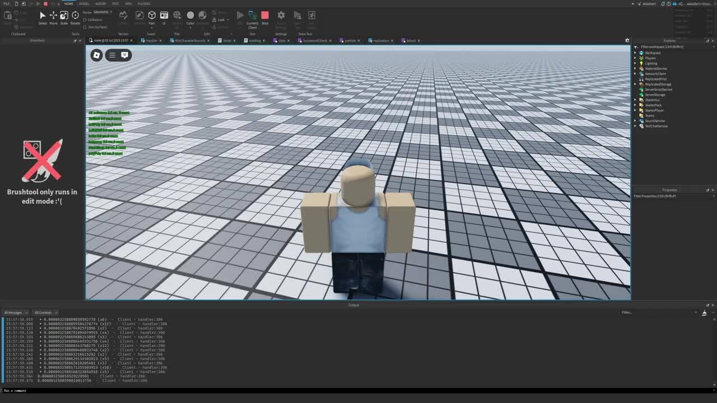Open the blood script tab
This screenshot has height=403, width=717.
click(x=411, y=40)
